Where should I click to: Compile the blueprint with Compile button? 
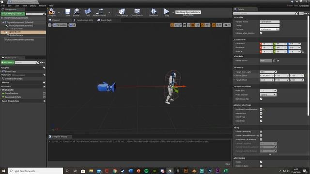52,13
